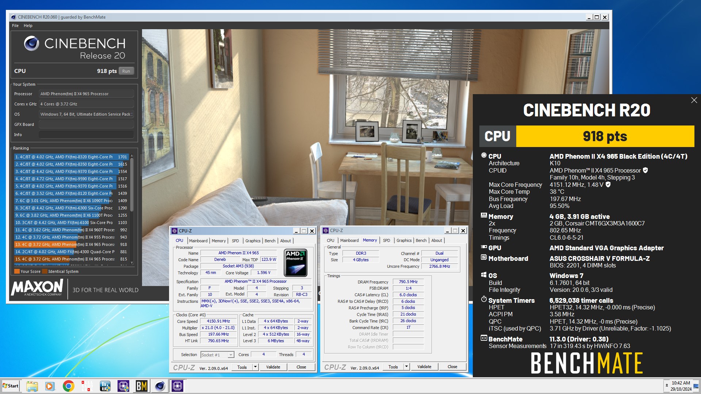Switch to Cinebench via its taskbar icon
The image size is (701, 394).
coord(160,386)
